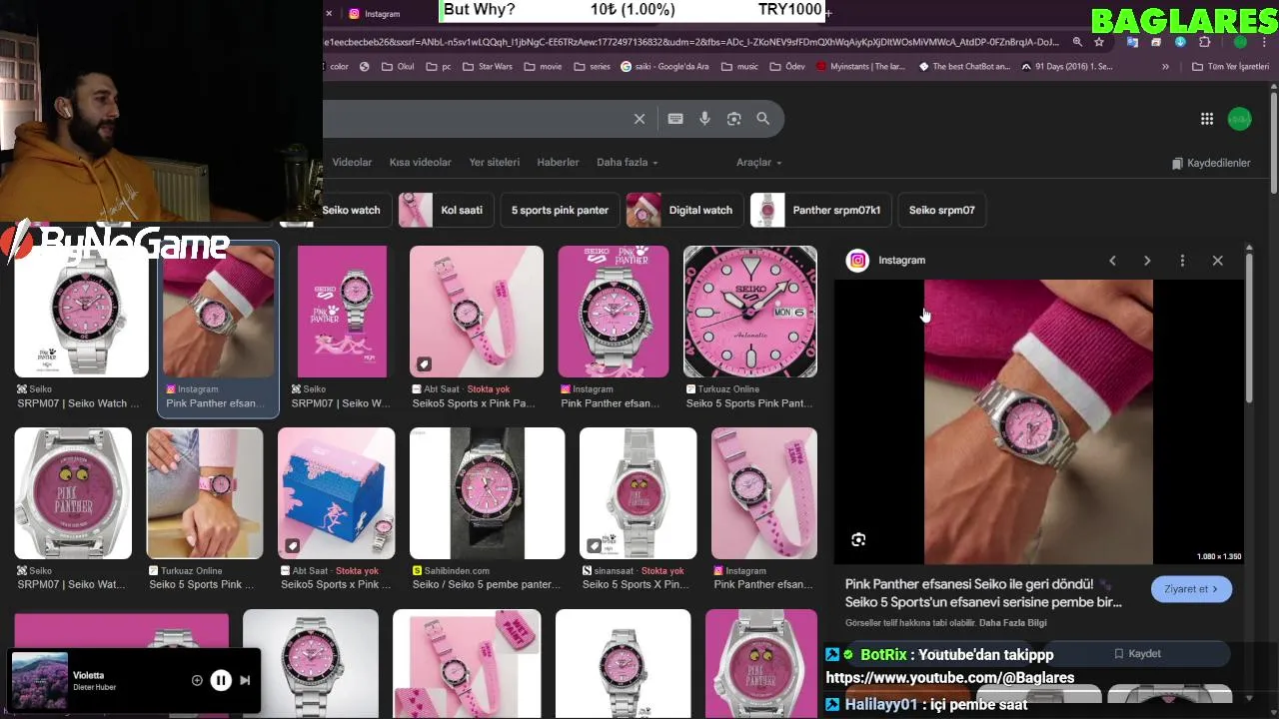The image size is (1279, 719).
Task: Open the browser extensions puzzle icon
Action: (1204, 42)
